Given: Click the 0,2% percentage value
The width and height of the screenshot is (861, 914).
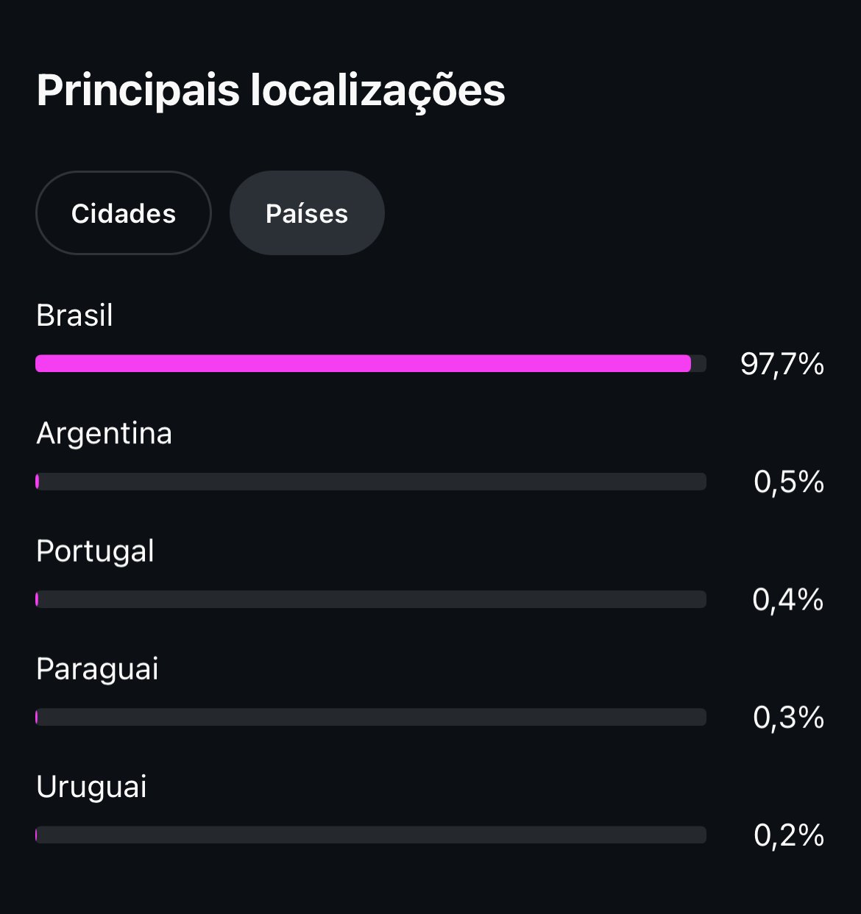Looking at the screenshot, I should (789, 835).
